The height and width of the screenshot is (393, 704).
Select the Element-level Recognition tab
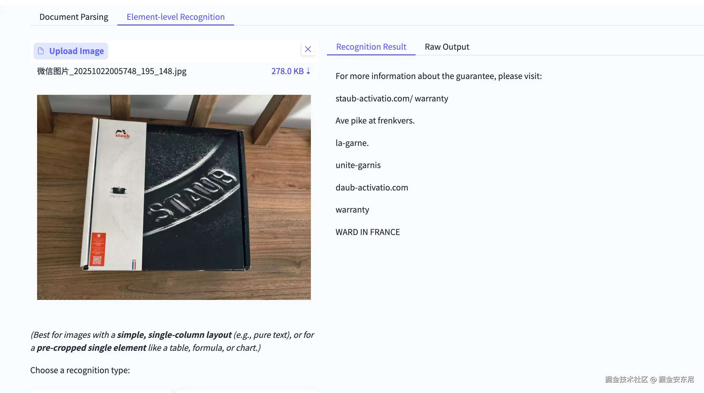coord(175,17)
